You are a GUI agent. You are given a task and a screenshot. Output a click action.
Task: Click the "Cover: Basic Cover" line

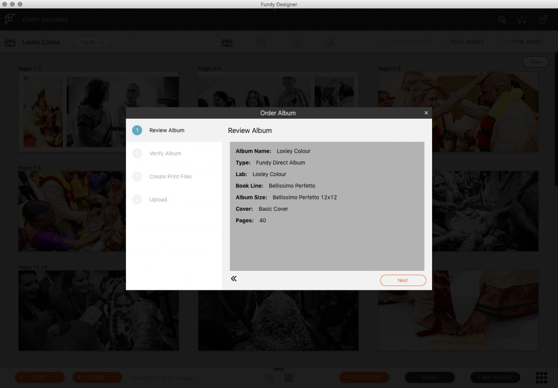(x=262, y=209)
